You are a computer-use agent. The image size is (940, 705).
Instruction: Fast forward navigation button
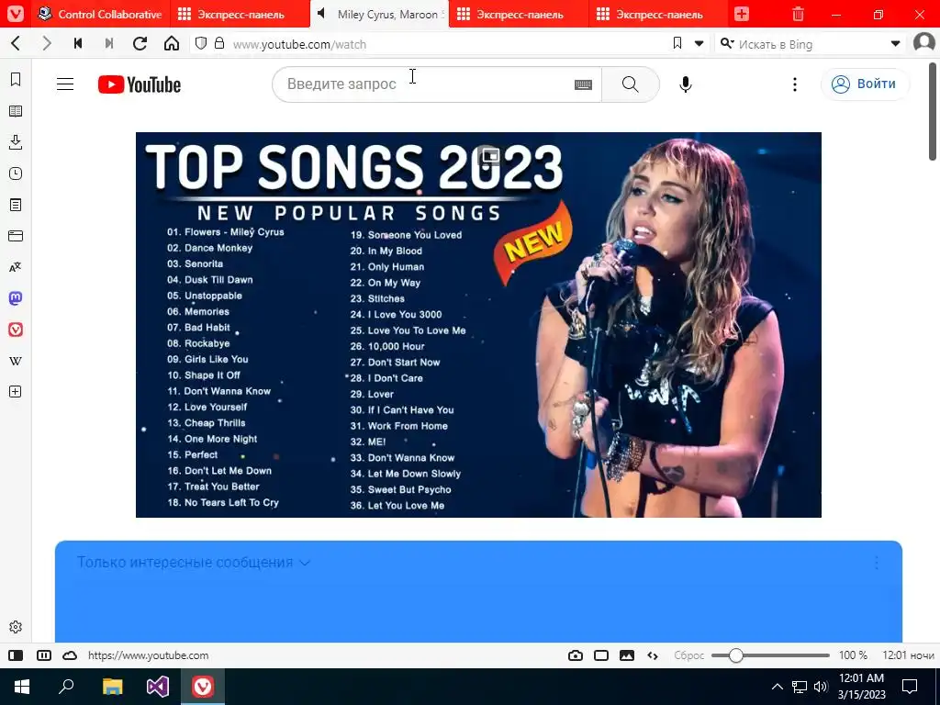[109, 43]
